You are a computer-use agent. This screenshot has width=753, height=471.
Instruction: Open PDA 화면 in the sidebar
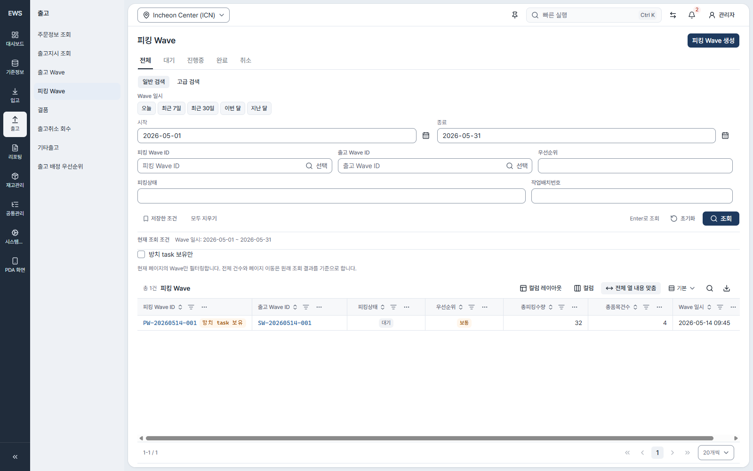[15, 265]
